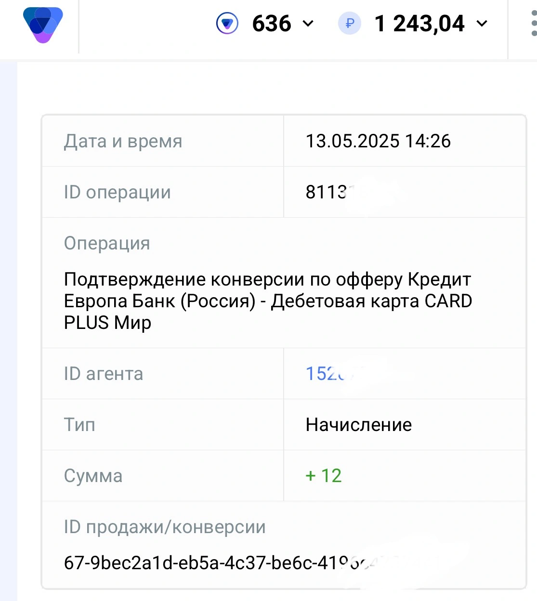Viewport: 537px width, 601px height.
Task: Click the Сумма label
Action: (93, 476)
